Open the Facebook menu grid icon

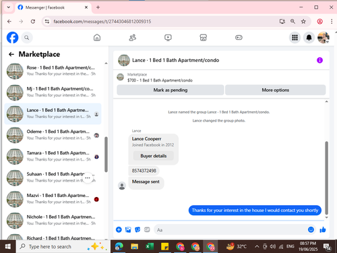pyautogui.click(x=295, y=38)
